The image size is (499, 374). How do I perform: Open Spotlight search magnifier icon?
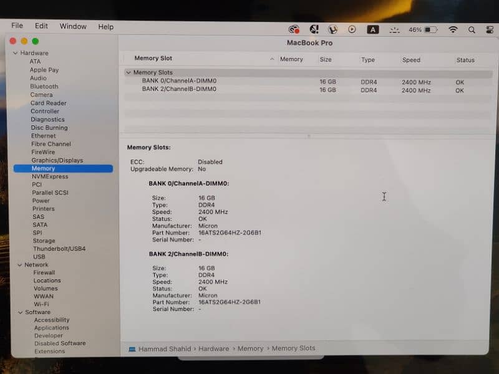tap(472, 29)
